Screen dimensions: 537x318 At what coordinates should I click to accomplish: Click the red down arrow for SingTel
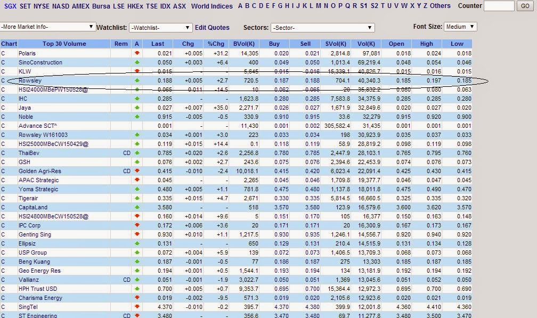(x=137, y=307)
